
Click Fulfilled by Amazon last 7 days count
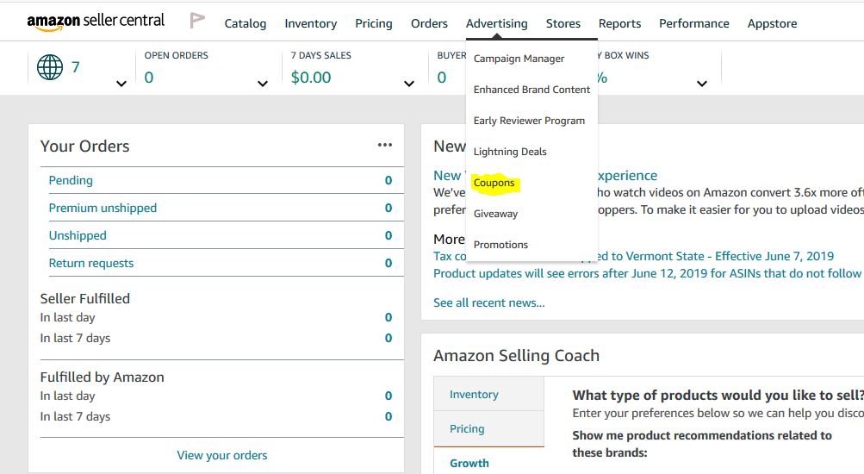pos(388,416)
